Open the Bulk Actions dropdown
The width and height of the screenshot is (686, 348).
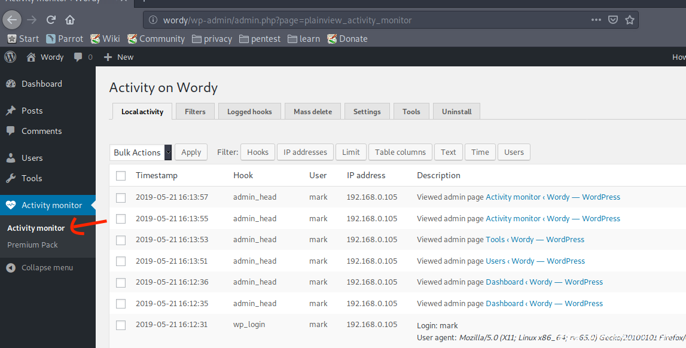(141, 152)
